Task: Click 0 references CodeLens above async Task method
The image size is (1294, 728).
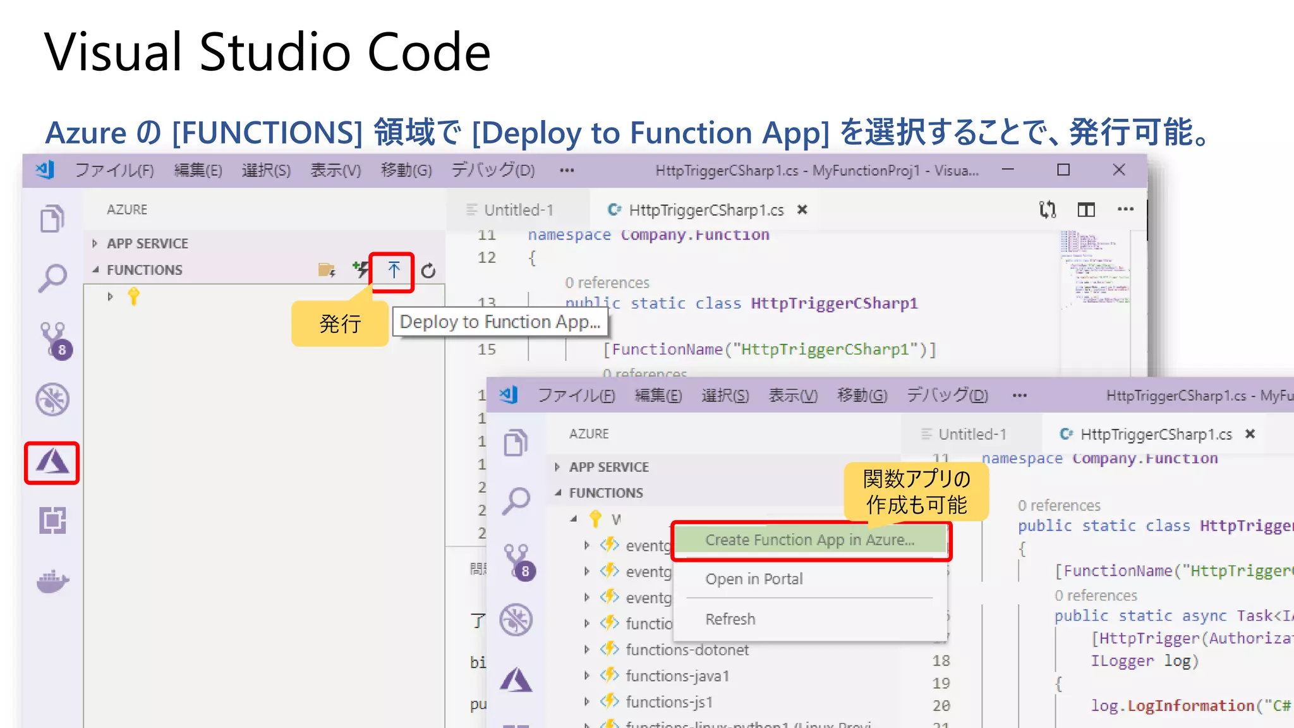Action: pos(1096,595)
